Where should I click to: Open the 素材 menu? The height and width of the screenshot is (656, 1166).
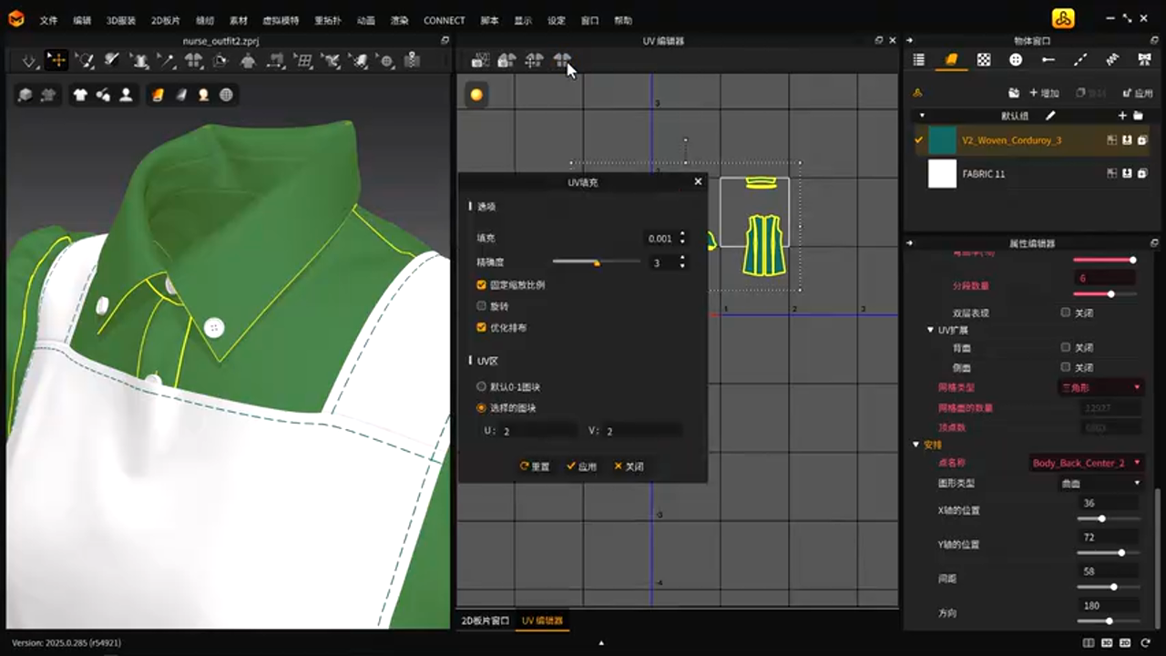click(238, 20)
